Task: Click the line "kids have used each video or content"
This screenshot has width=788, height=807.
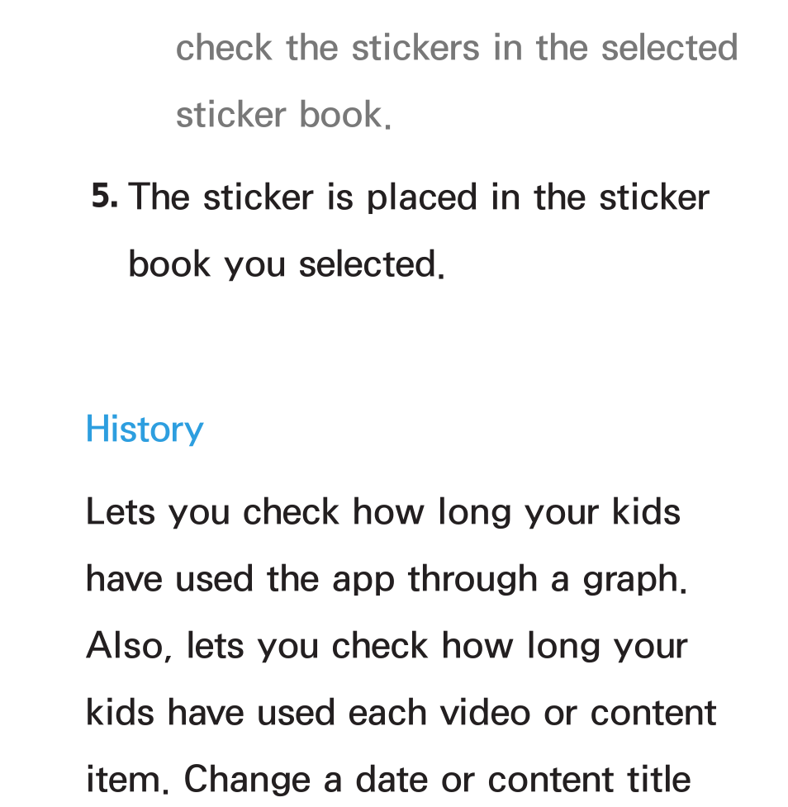Action: pos(401,714)
